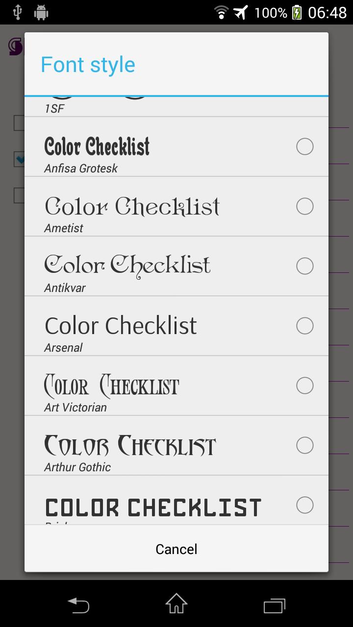353x627 pixels.
Task: Tick the bottom unchecked checkbox behind the dialog
Action: (x=19, y=195)
